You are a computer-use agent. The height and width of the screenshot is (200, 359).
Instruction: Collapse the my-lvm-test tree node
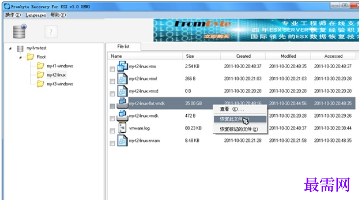click(10, 48)
